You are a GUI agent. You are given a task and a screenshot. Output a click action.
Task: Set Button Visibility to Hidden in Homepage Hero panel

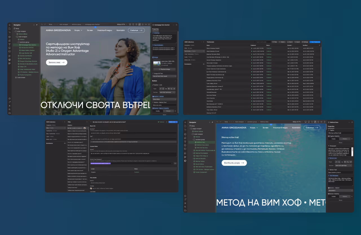pyautogui.click(x=168, y=111)
